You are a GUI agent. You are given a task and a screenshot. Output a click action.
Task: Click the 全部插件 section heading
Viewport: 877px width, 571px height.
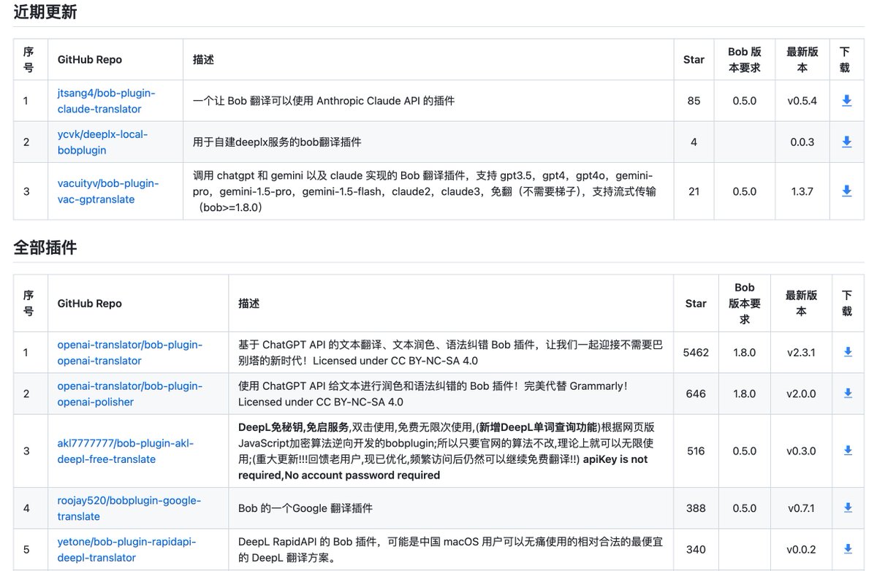click(45, 248)
